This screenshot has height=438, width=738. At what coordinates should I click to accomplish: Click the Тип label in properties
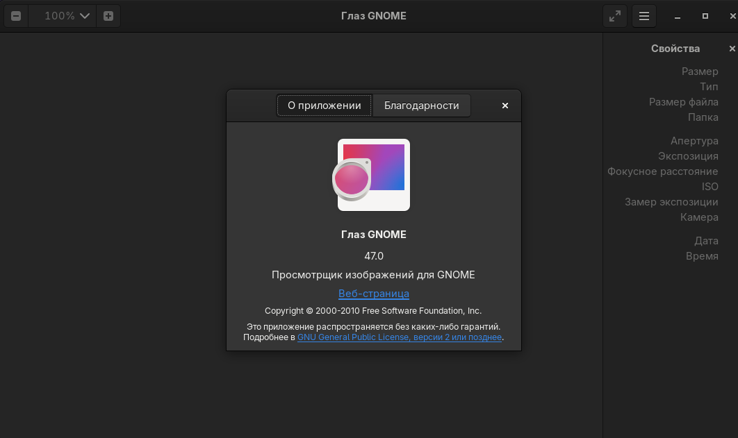coord(709,87)
